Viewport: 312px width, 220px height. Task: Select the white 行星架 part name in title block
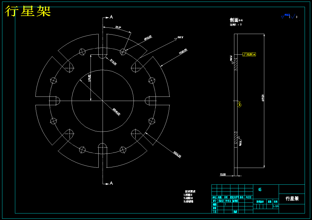tap(292, 199)
